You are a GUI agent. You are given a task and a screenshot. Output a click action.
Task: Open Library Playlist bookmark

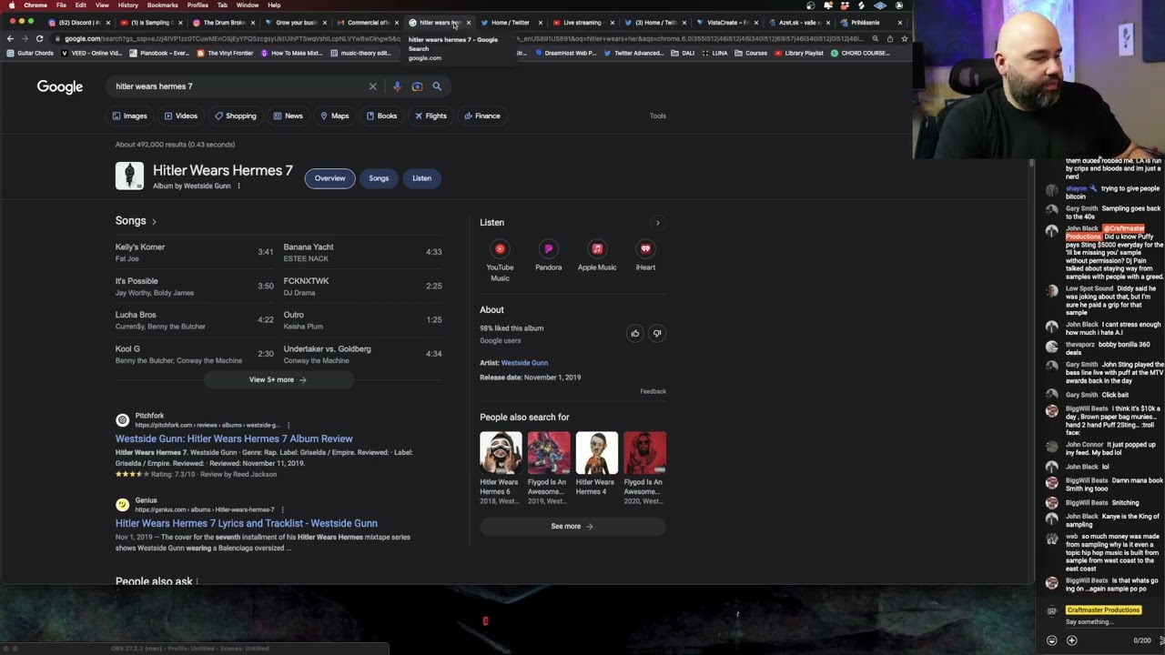[799, 53]
